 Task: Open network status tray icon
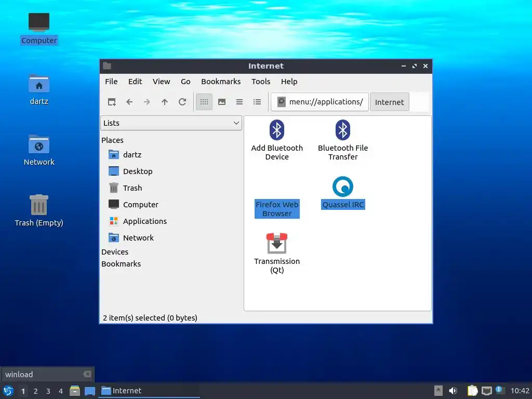tap(486, 391)
